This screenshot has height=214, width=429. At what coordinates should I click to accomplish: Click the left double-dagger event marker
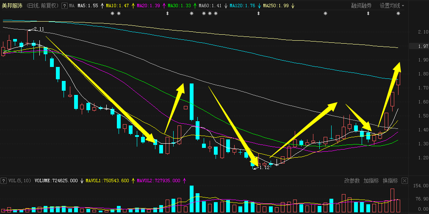tap(168, 14)
